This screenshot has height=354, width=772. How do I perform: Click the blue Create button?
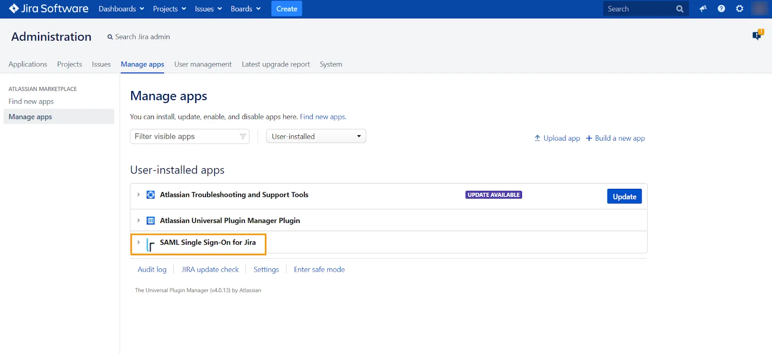coord(287,9)
